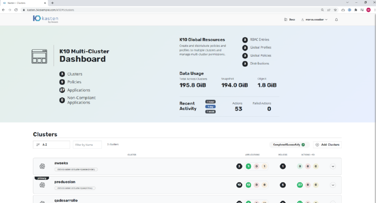Open the marco.escobar user dropdown
Image resolution: width=376 pixels, height=203 pixels.
pyautogui.click(x=314, y=20)
